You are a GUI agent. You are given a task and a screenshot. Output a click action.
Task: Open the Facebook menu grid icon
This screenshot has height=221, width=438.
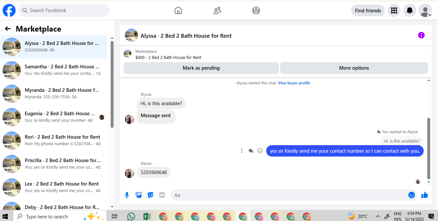point(394,10)
